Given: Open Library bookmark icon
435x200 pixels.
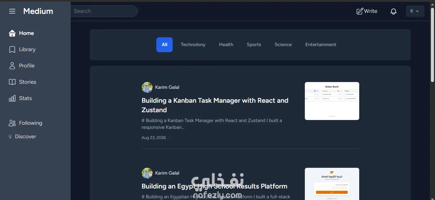Looking at the screenshot, I should click(12, 49).
